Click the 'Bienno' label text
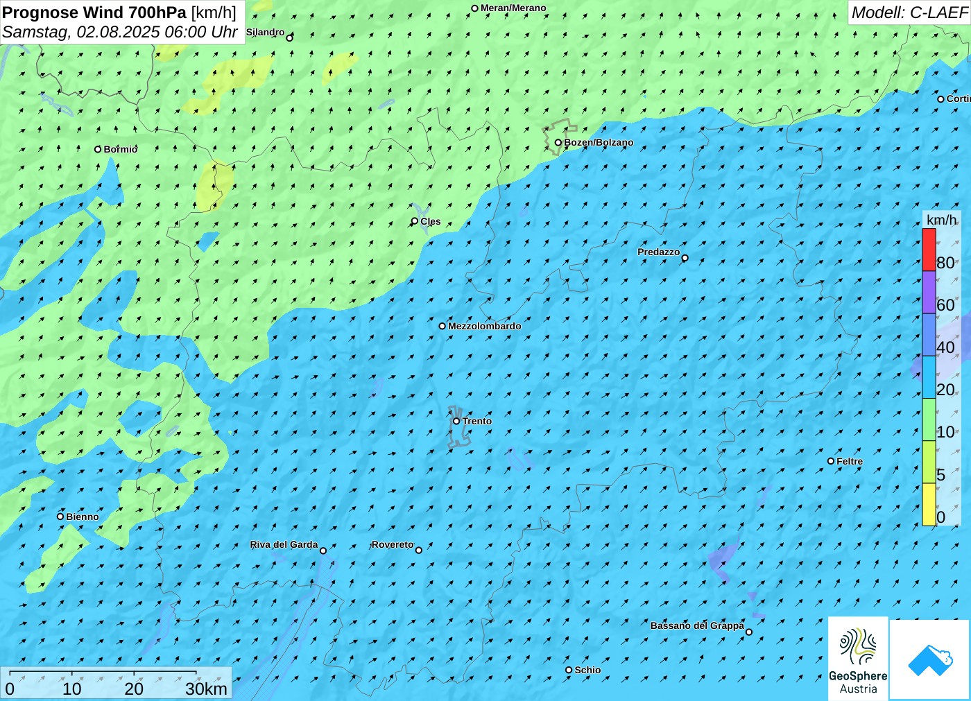 click(83, 517)
